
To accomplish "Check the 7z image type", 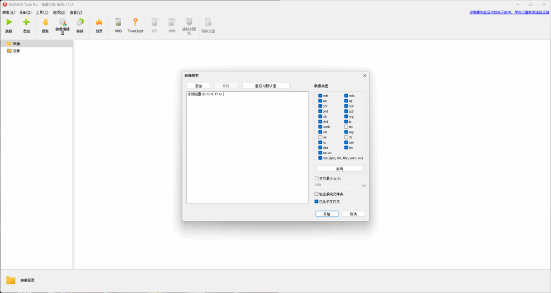I will pos(346,137).
